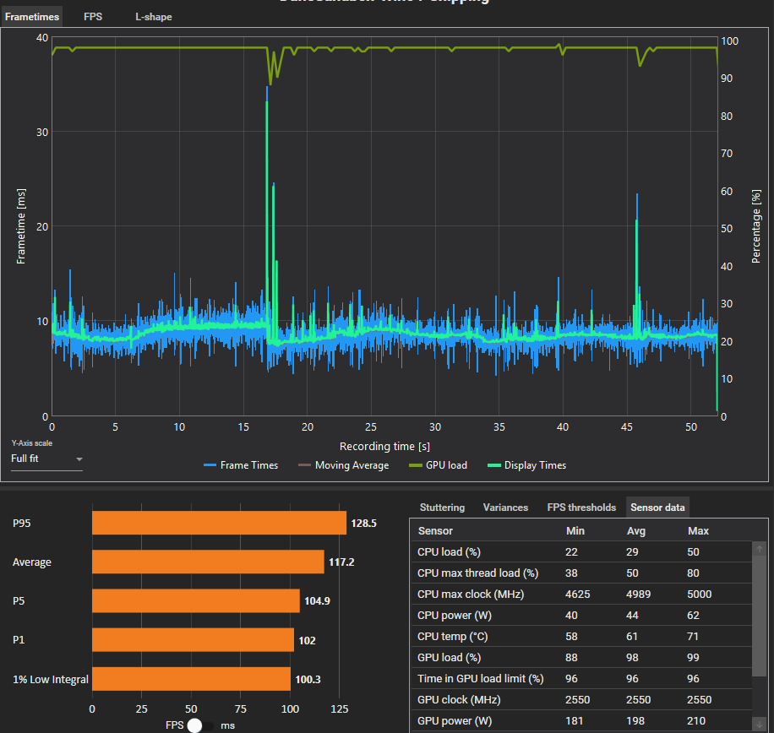Select the Sensor data tab
774x733 pixels.
[657, 508]
